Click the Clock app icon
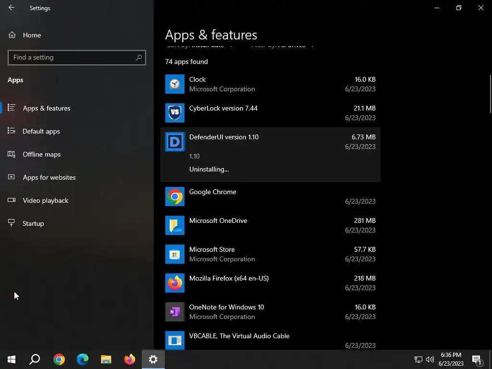Screen dimensions: 492x369 [x=175, y=84]
